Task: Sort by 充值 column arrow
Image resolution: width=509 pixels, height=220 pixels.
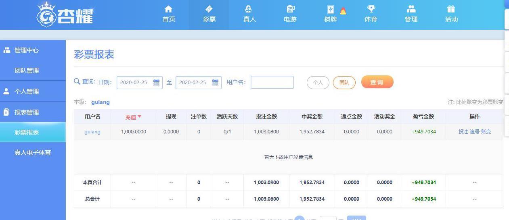Action: point(140,117)
